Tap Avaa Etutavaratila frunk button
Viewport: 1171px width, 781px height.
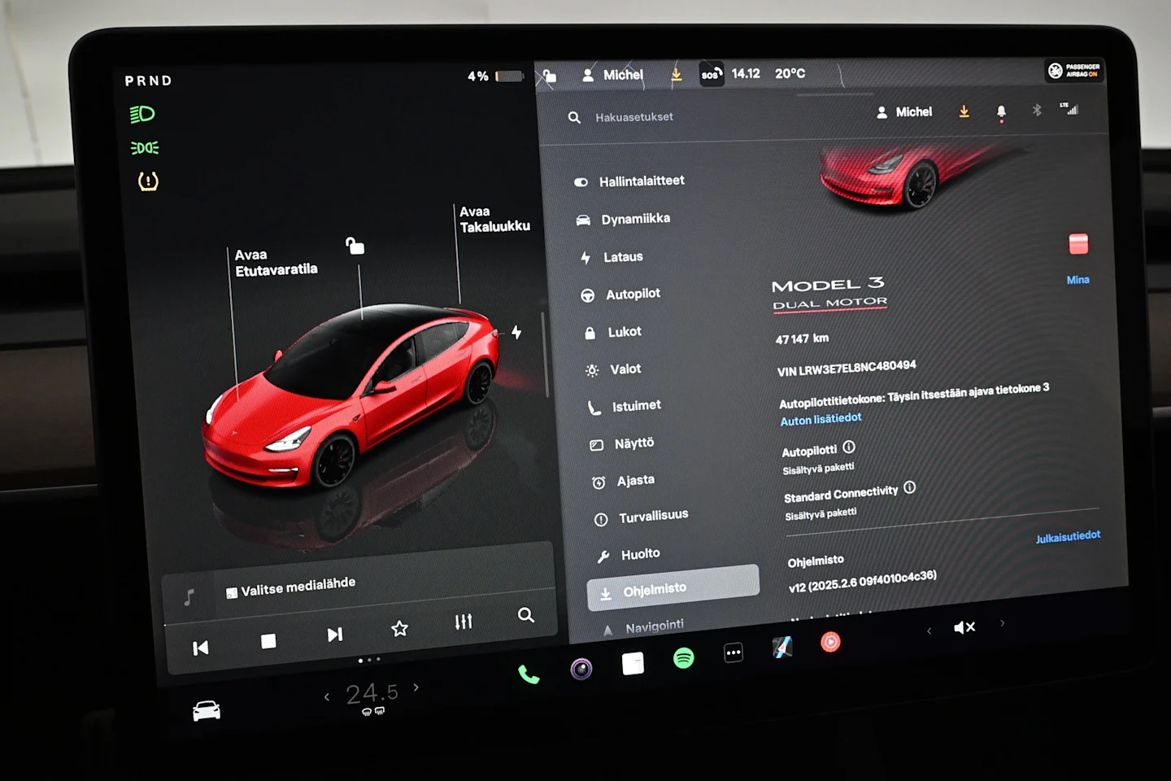pyautogui.click(x=276, y=262)
